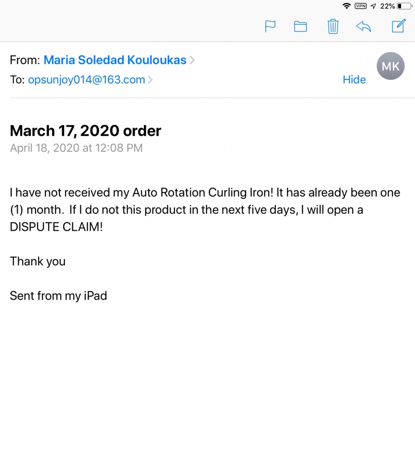415x456 pixels.
Task: Flag this email with the flag icon
Action: [x=270, y=26]
